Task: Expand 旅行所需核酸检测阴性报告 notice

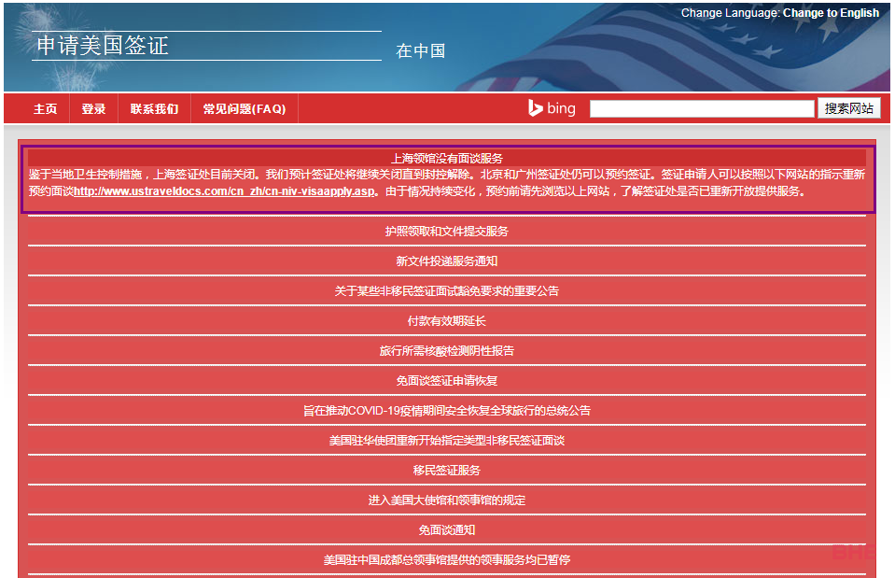Action: pos(447,351)
